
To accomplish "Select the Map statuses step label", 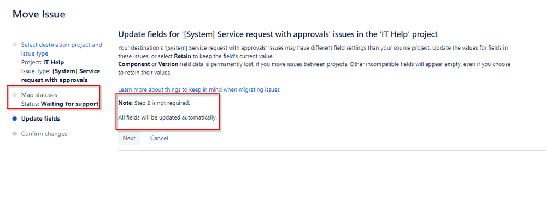I will pos(39,95).
